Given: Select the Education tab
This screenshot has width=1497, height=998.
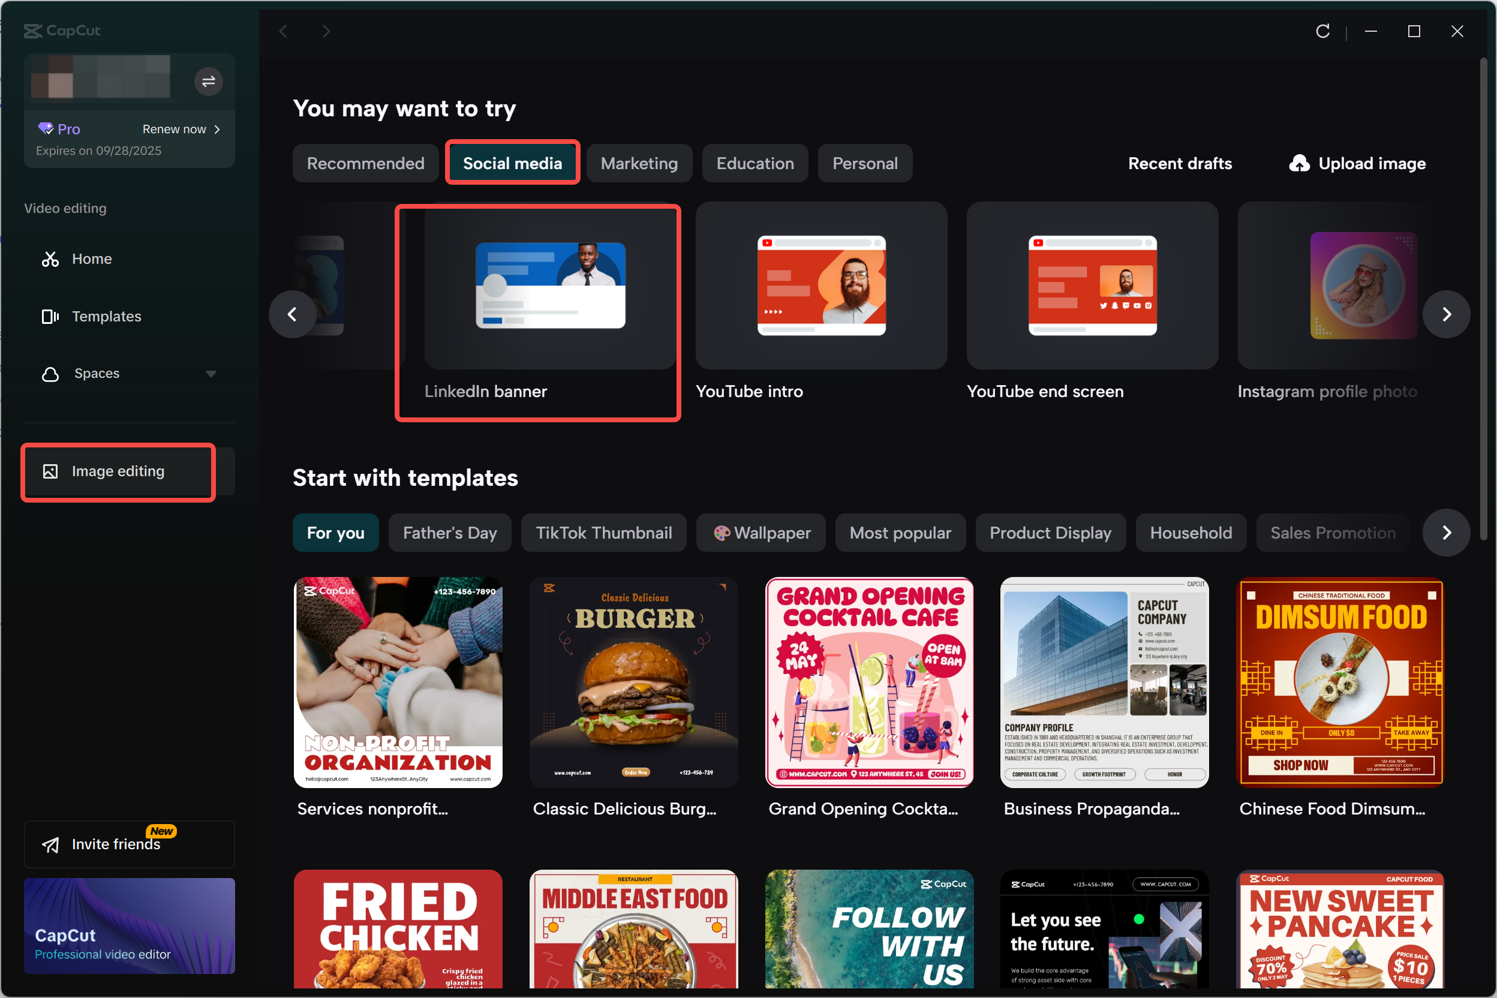Looking at the screenshot, I should (755, 163).
